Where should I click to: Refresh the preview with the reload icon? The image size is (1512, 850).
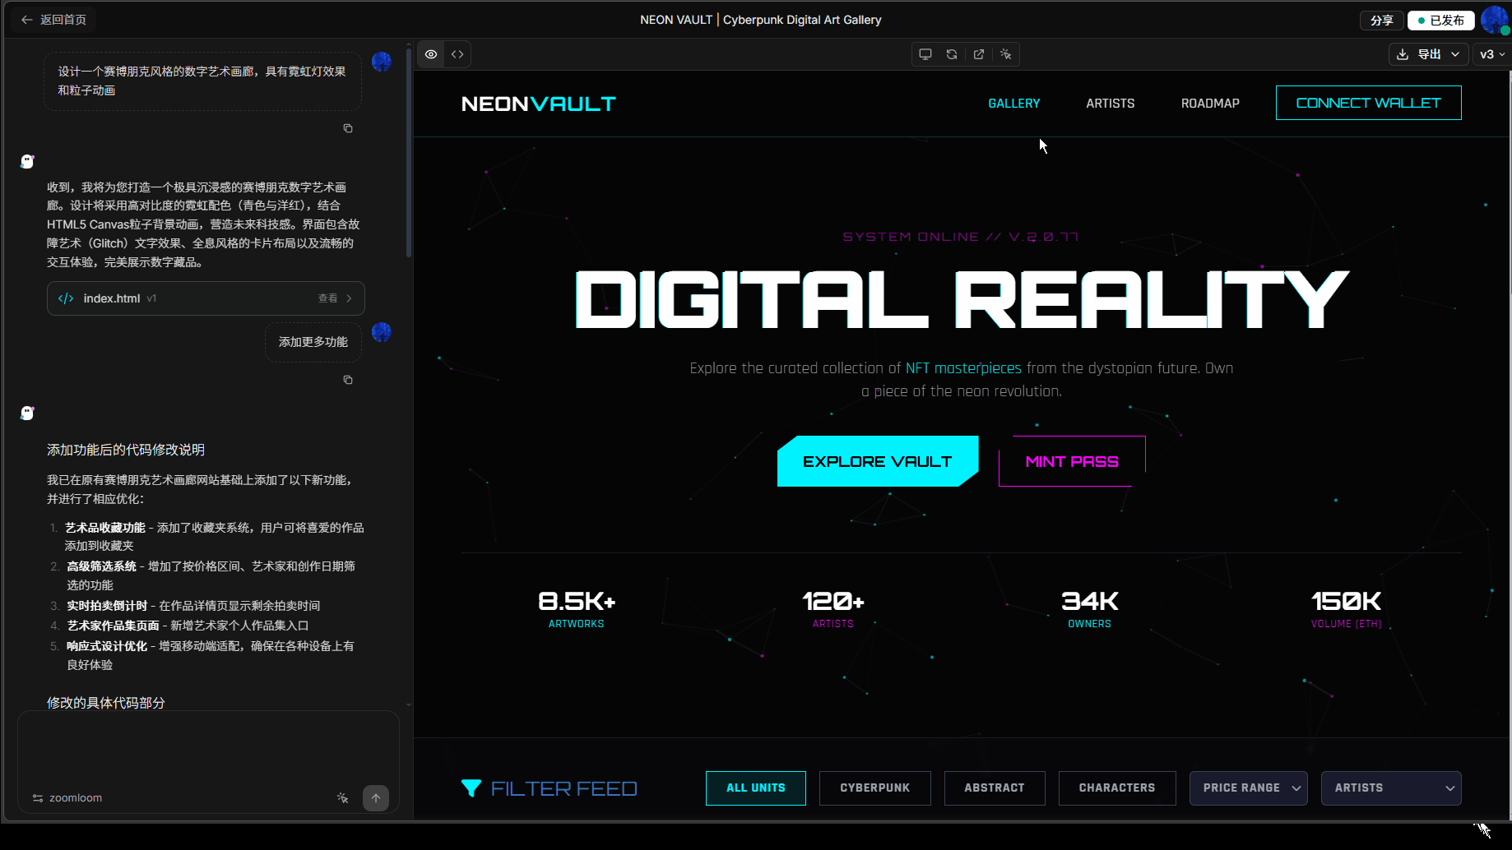(x=952, y=54)
